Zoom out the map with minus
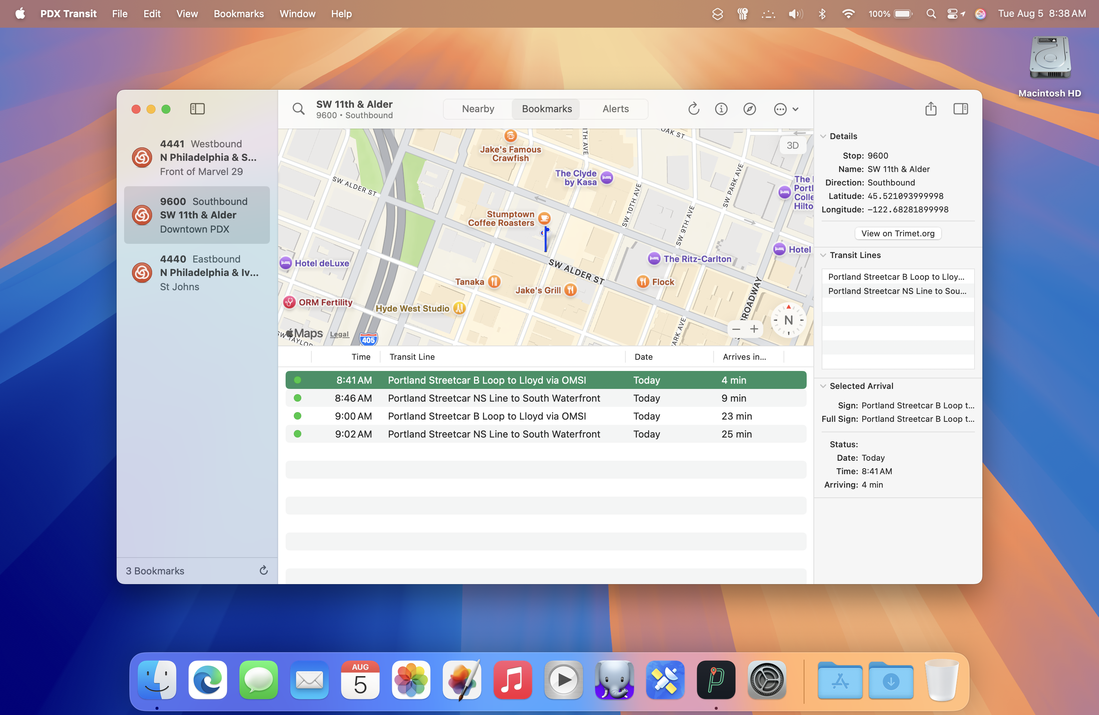The height and width of the screenshot is (715, 1099). (736, 329)
